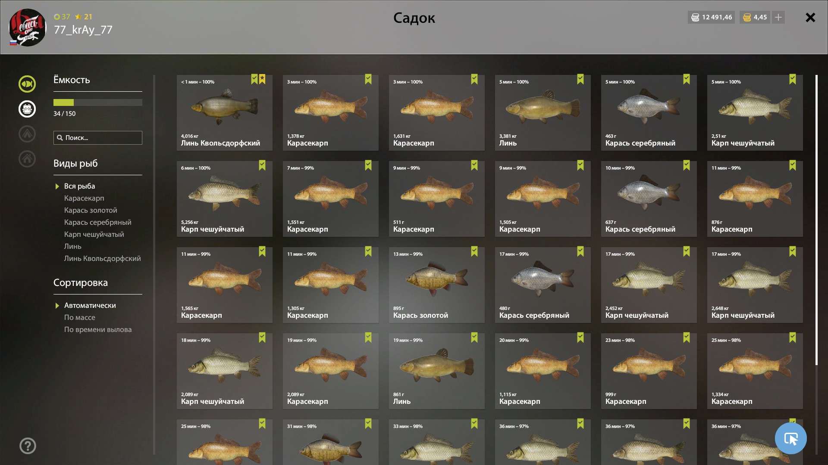The width and height of the screenshot is (828, 465).
Task: Select 'Автоматически' sorting option
Action: pyautogui.click(x=90, y=305)
